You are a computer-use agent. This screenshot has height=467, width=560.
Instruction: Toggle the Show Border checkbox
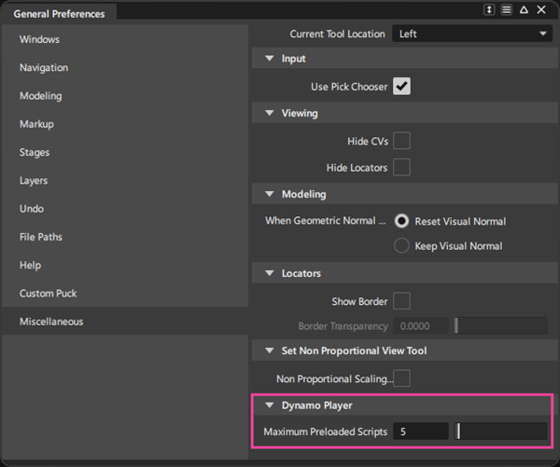pyautogui.click(x=401, y=301)
